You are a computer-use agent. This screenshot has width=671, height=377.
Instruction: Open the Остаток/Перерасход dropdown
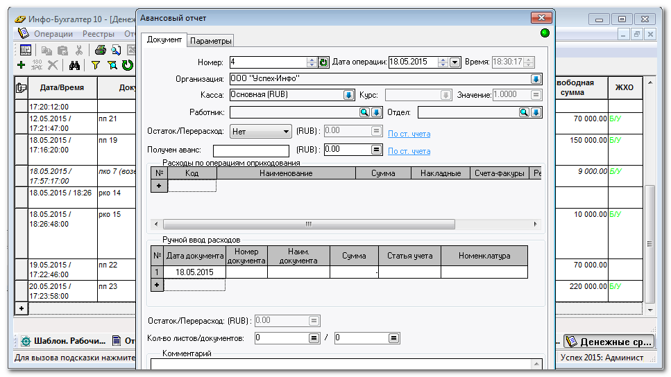[x=287, y=131]
